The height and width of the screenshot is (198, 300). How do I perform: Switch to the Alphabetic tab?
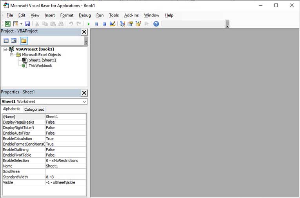click(x=12, y=109)
